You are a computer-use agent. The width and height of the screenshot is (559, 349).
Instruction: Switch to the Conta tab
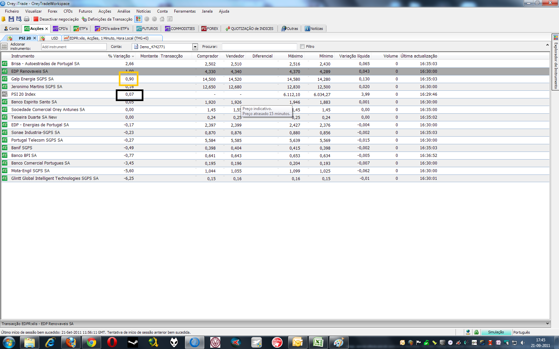click(x=11, y=29)
